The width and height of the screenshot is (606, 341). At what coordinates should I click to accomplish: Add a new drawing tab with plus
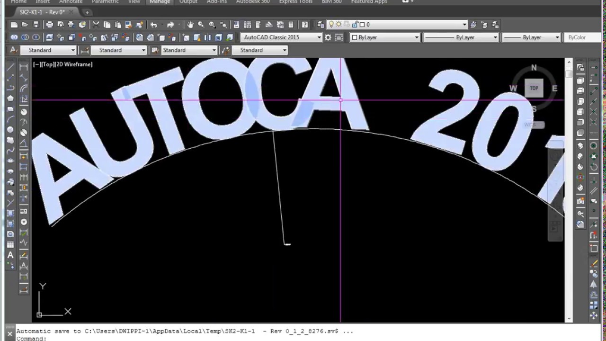click(87, 12)
